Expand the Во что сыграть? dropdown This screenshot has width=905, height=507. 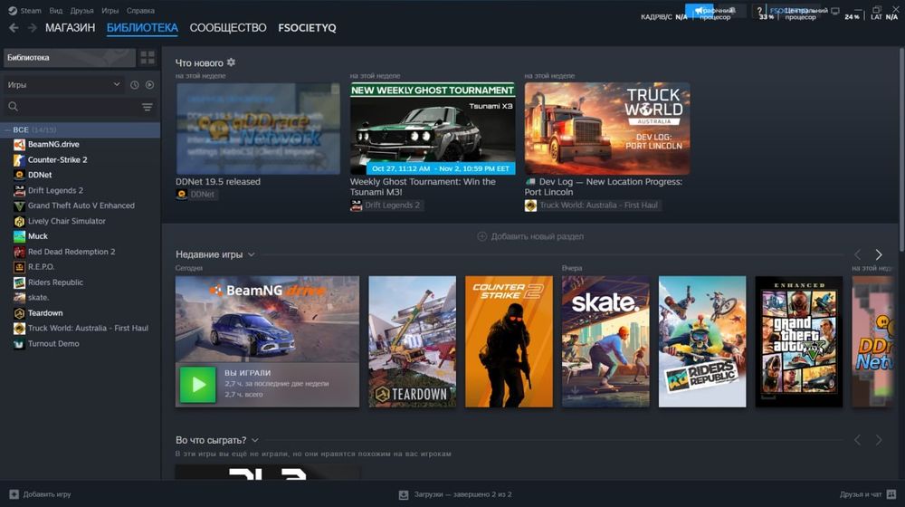[255, 440]
